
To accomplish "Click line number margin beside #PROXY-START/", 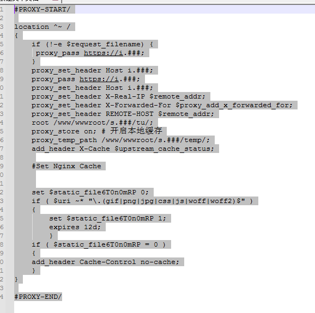I will (2, 9).
